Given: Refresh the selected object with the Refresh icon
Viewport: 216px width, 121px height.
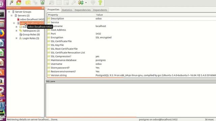Looking at the screenshot, I should [19, 2].
